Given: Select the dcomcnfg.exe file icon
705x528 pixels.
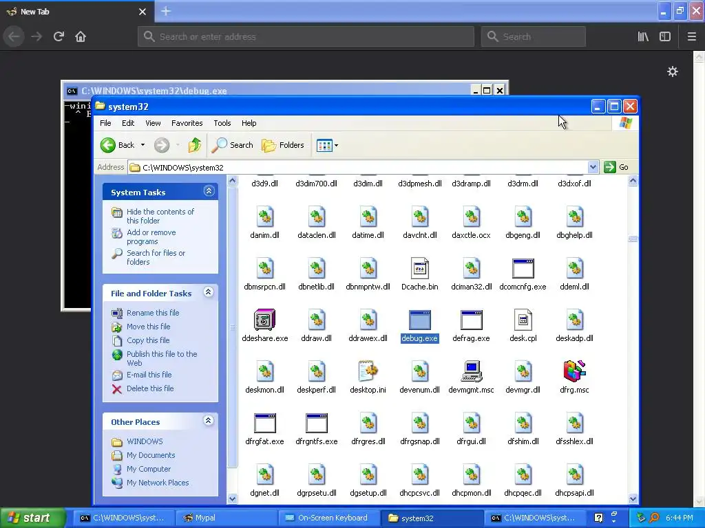Looking at the screenshot, I should tap(523, 268).
